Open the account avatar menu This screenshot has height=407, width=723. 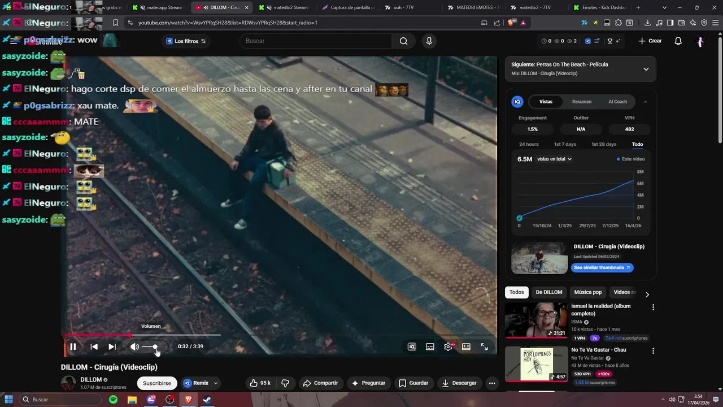tap(700, 41)
